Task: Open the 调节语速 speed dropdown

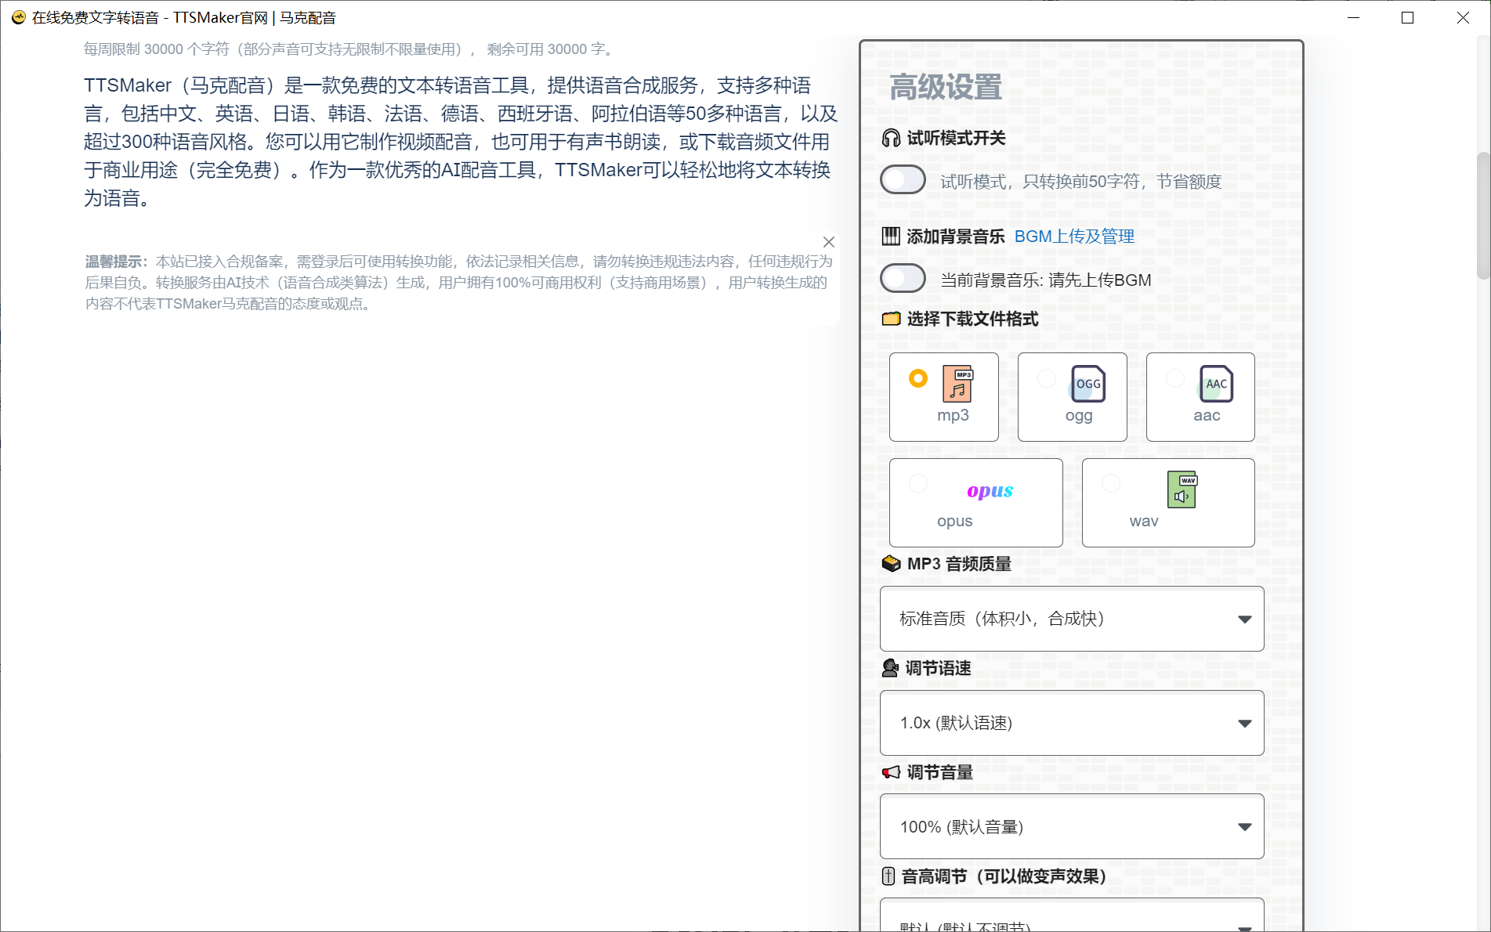Action: (x=1072, y=723)
